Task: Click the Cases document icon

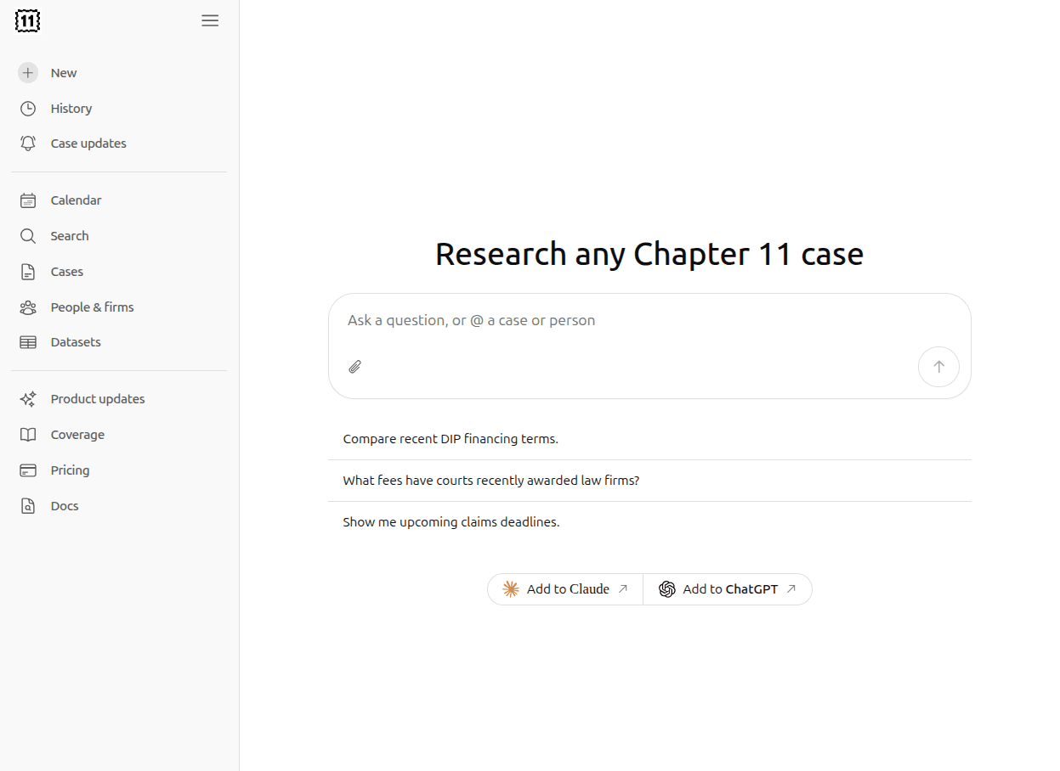Action: click(28, 272)
